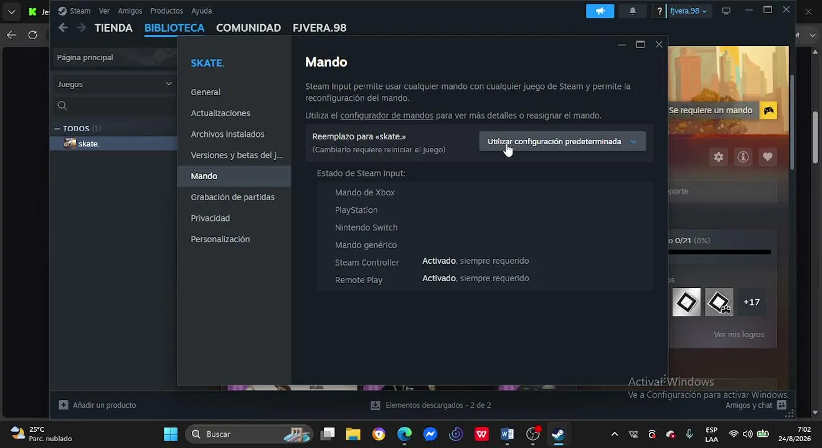Go to the COMUNIDAD section

248,28
